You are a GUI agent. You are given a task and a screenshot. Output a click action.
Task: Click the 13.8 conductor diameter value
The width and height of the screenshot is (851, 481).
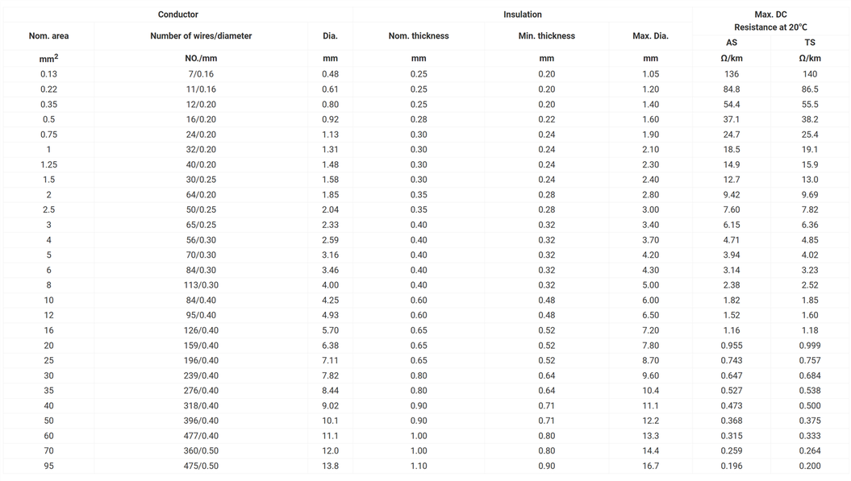pyautogui.click(x=331, y=466)
